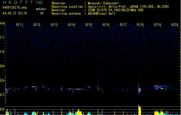Click the 0213 time marker
This screenshot has height=115, width=181.
(x=54, y=25)
